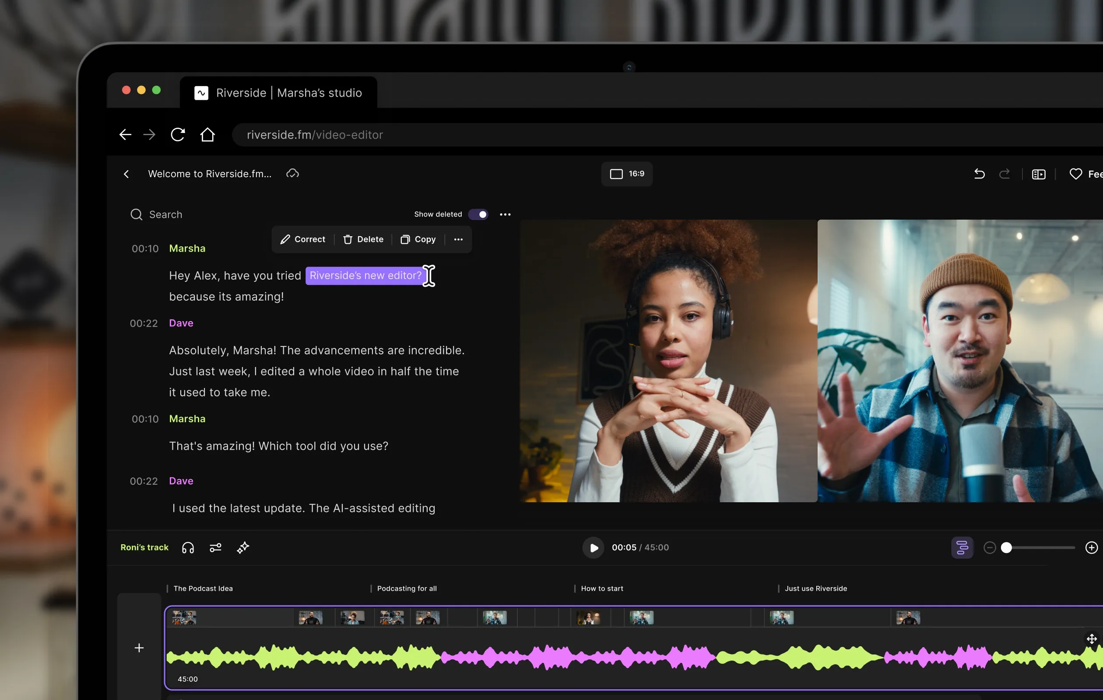
Task: Choose Delete in the text selection toolbar
Action: pos(363,239)
